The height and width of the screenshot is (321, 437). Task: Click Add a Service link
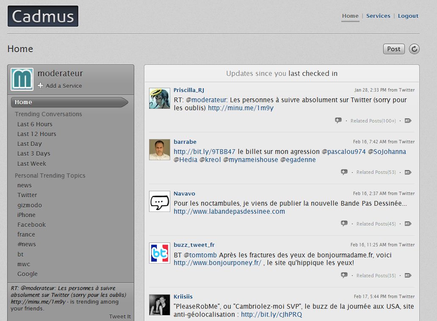[x=64, y=86]
